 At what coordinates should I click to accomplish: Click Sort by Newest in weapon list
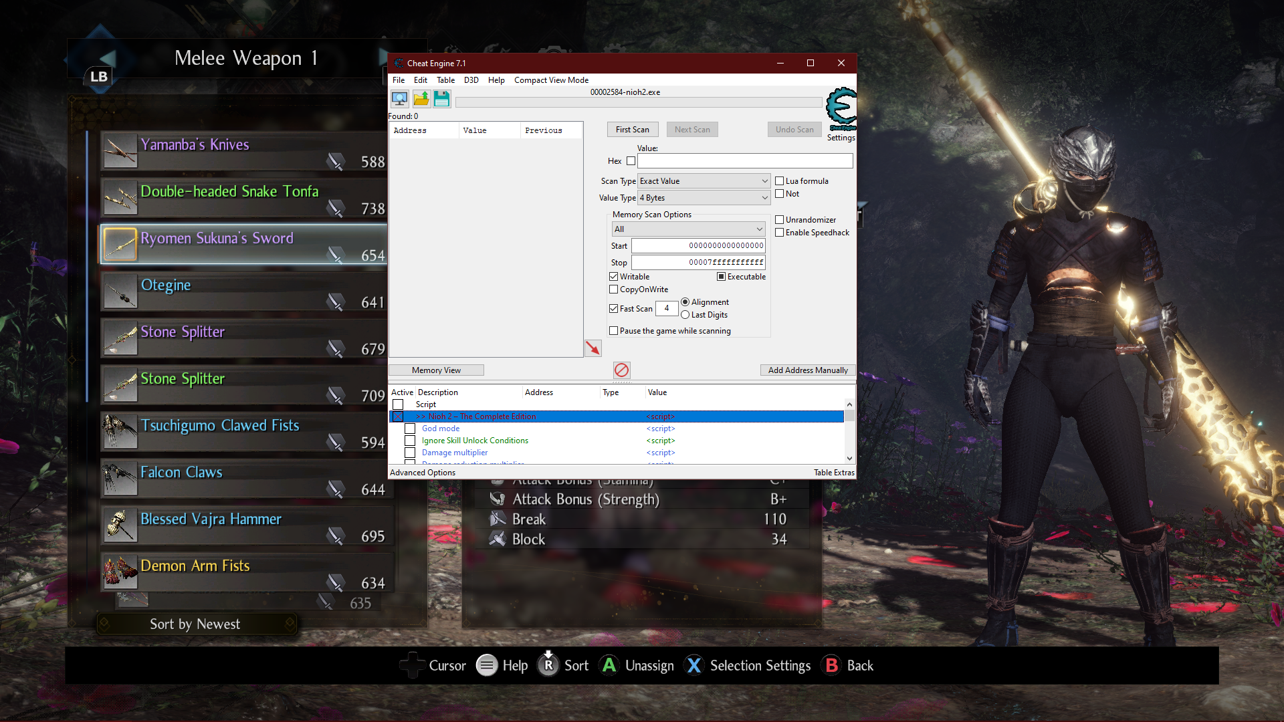click(x=195, y=624)
